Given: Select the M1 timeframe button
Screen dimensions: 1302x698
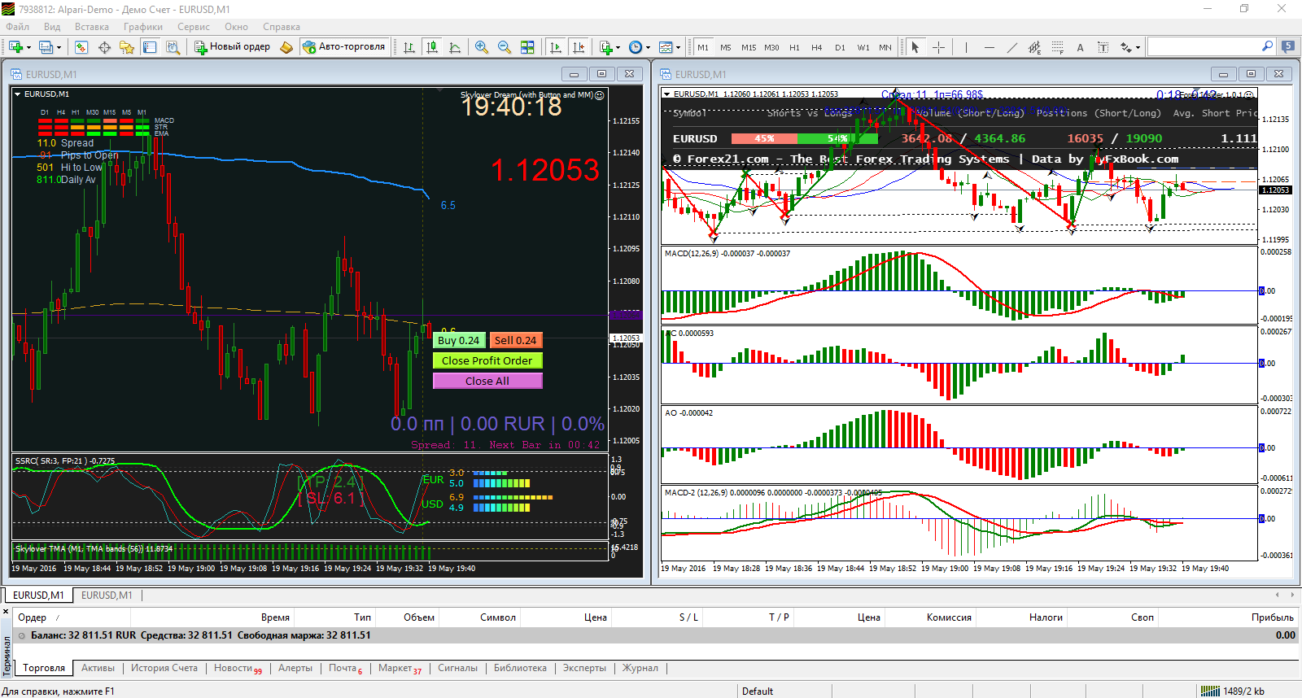Looking at the screenshot, I should (x=703, y=47).
